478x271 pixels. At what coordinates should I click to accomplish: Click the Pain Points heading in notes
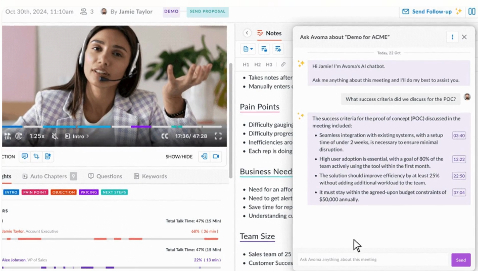pos(259,107)
